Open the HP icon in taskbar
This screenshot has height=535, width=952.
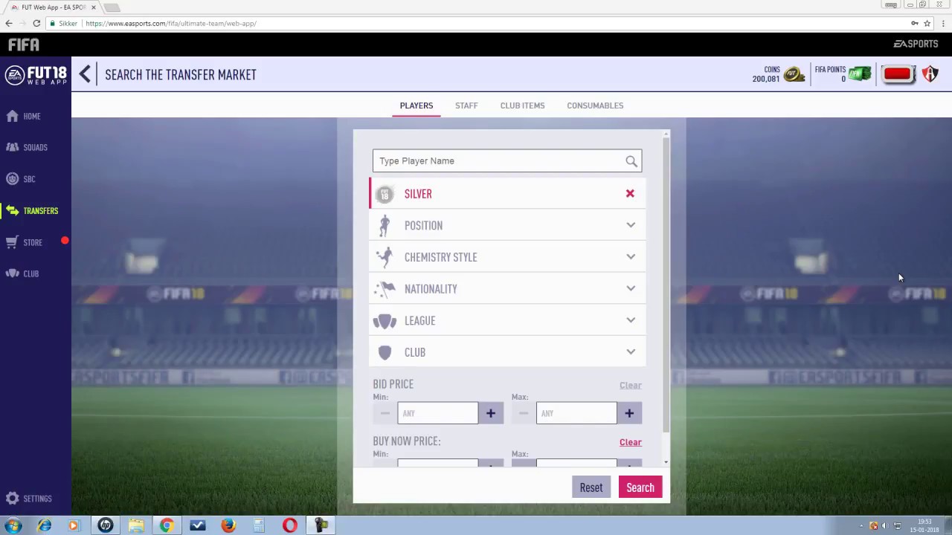(106, 525)
